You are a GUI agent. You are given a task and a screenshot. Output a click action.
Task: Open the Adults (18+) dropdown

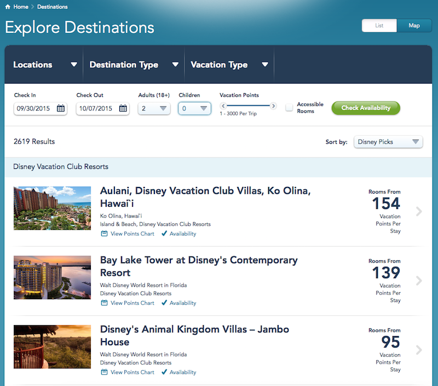(154, 108)
